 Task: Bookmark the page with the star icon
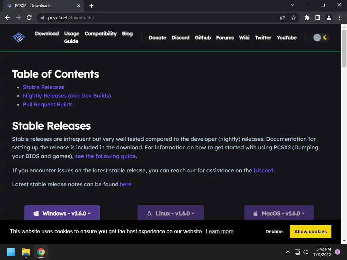click(293, 18)
